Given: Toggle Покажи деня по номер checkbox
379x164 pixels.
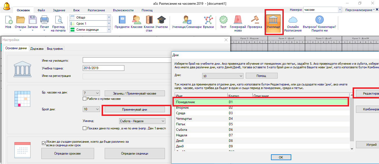Looking at the screenshot, I should click(x=85, y=128).
